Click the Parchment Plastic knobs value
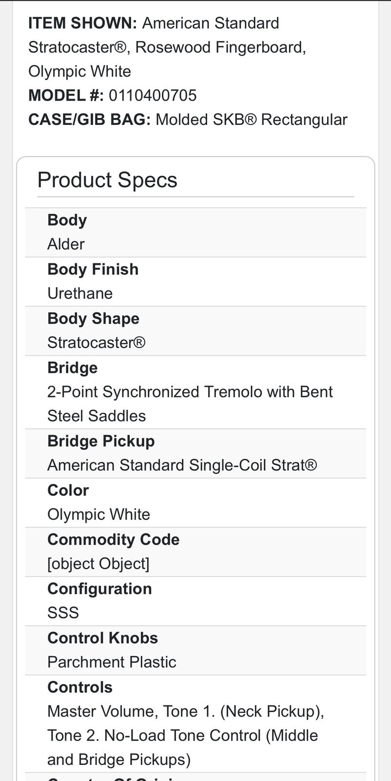This screenshot has width=391, height=781. pos(112,662)
